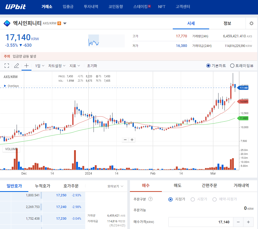Decrease 매수가격 with minus stepper
Screen dimensions: 258x229
(x=238, y=222)
